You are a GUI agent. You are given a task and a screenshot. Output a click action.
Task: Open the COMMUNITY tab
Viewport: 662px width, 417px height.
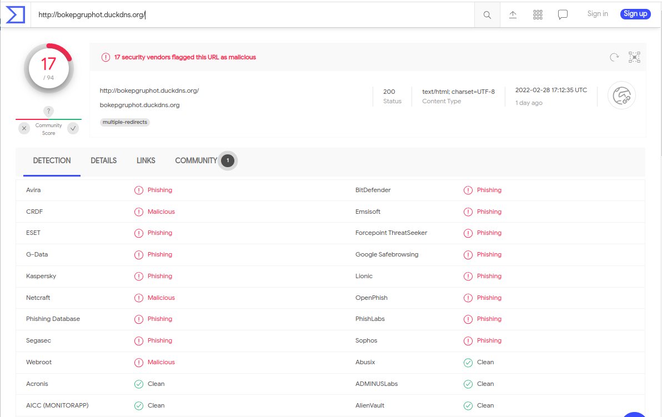[196, 161]
